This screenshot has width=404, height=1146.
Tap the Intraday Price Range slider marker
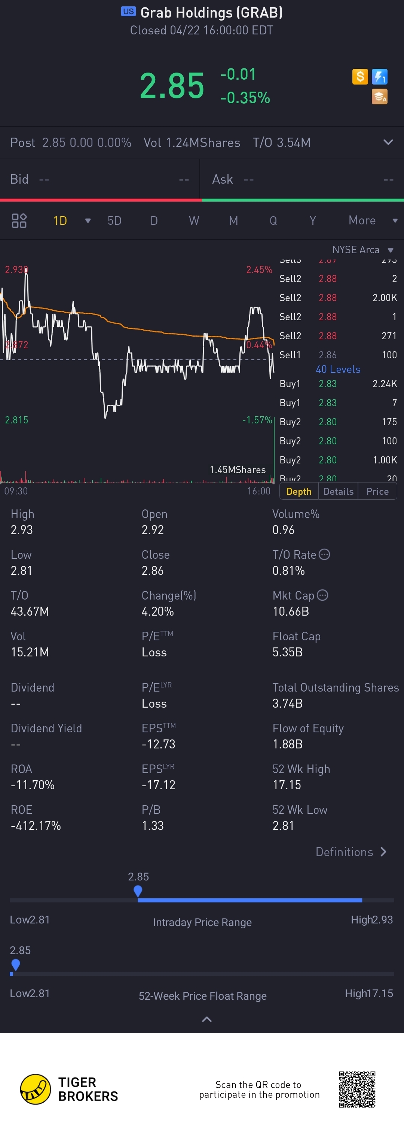138,891
